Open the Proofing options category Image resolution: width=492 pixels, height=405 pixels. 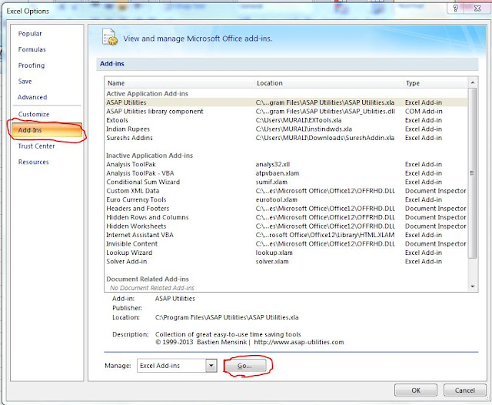coord(32,65)
